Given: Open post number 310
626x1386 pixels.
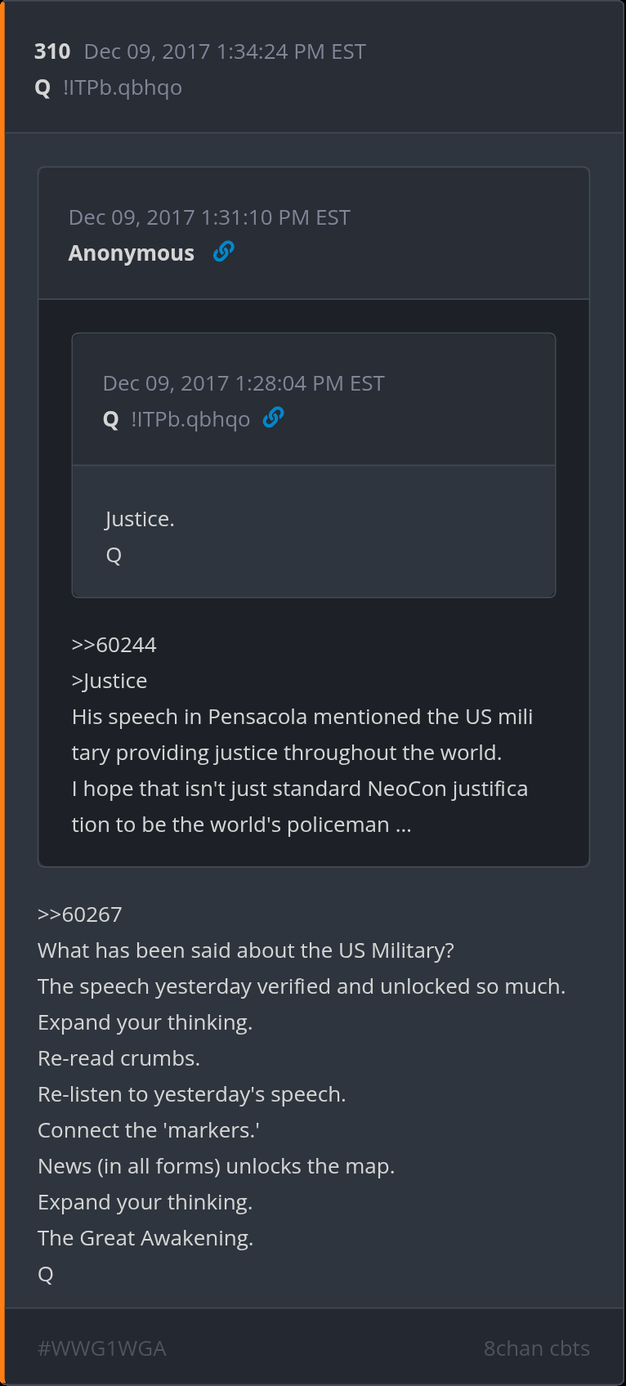Looking at the screenshot, I should click(x=52, y=51).
